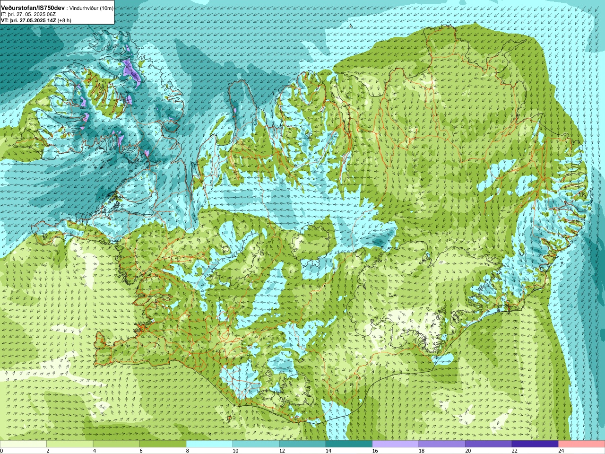Click the 8–10 light cyan legend swatch
Viewport: 605px width, 454px height.
209,444
